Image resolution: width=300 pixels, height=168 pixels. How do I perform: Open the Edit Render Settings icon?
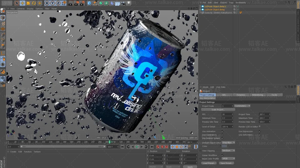[82, 3]
